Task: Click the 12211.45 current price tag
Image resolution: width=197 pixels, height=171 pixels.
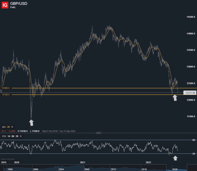Action: tap(190, 93)
